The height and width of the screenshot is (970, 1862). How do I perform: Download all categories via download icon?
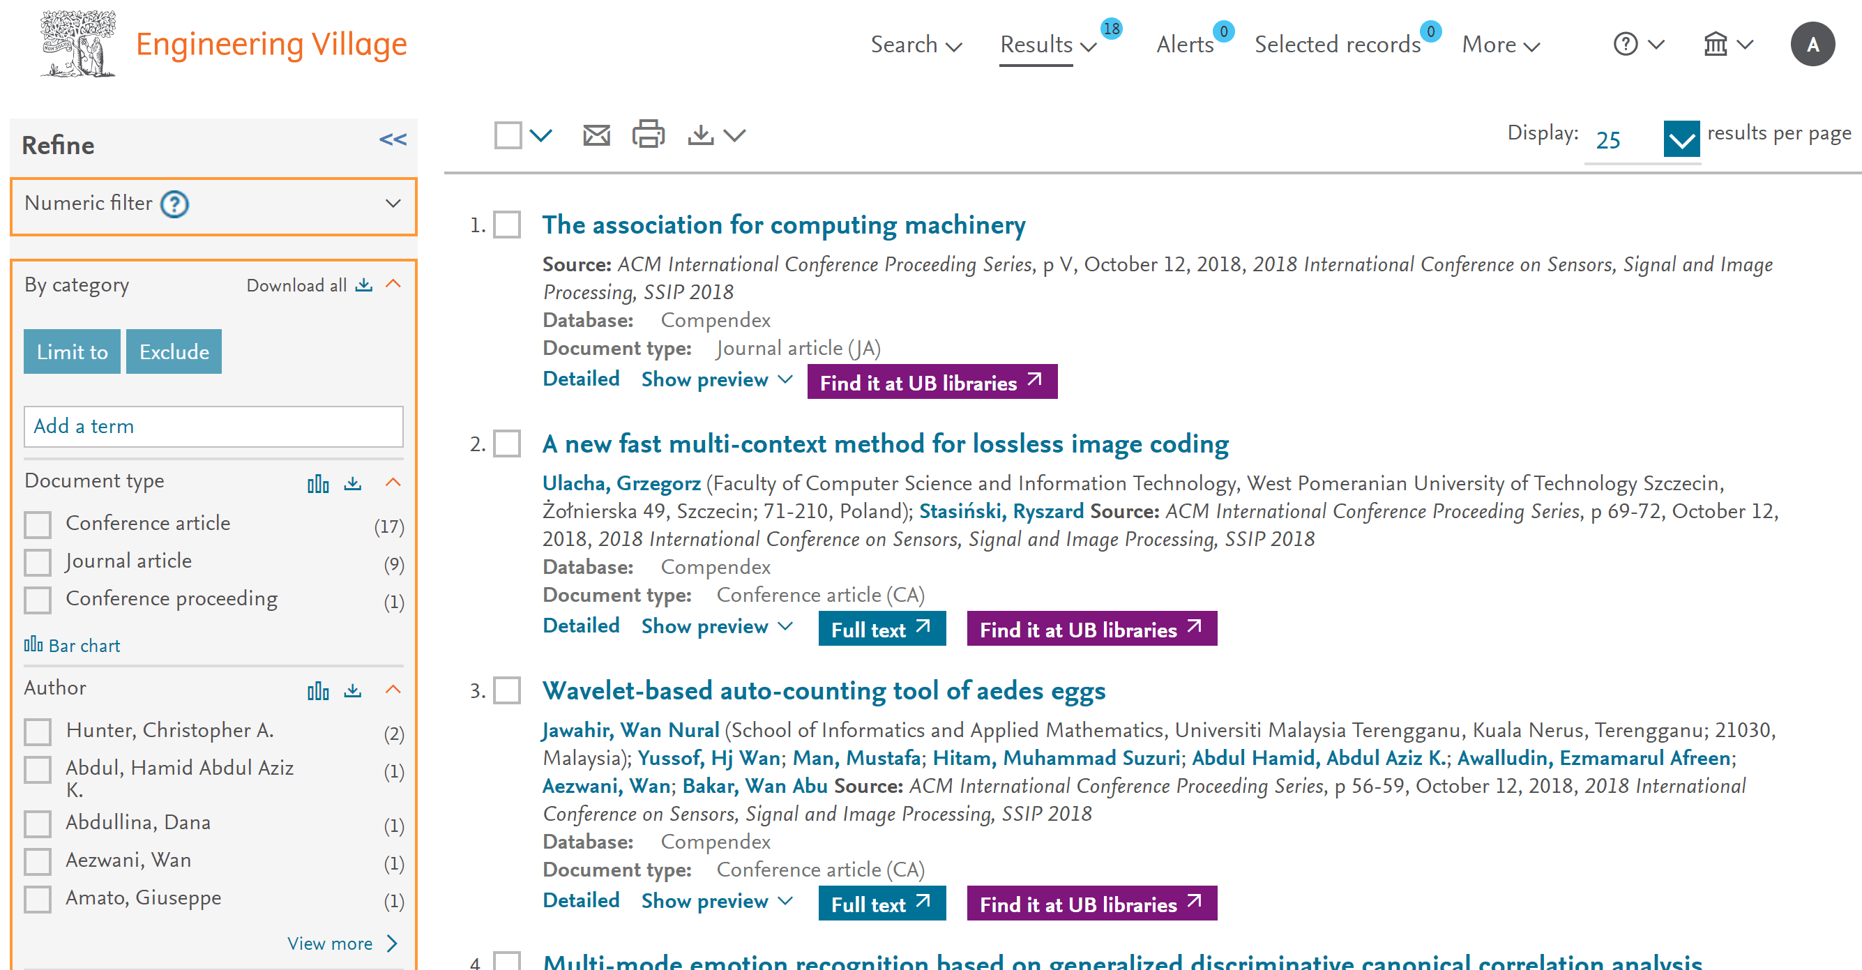click(x=363, y=285)
